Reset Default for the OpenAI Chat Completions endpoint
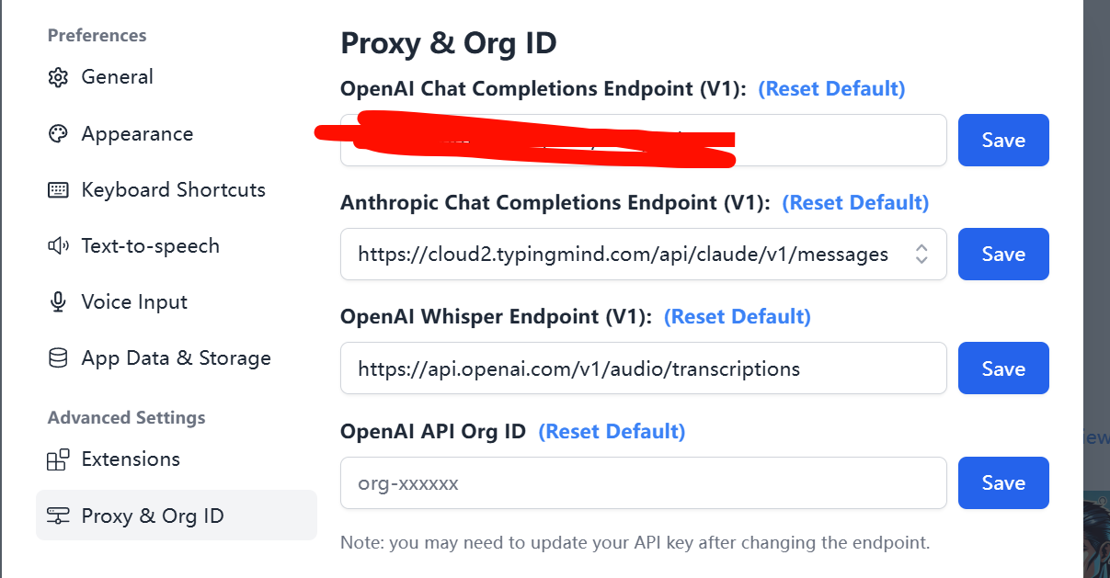This screenshot has width=1110, height=578. pyautogui.click(x=831, y=89)
